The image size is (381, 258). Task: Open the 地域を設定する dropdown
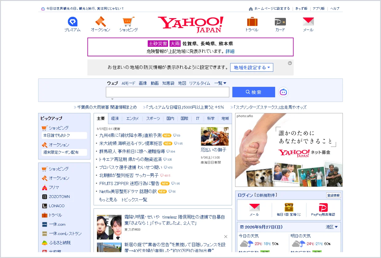[x=252, y=67]
